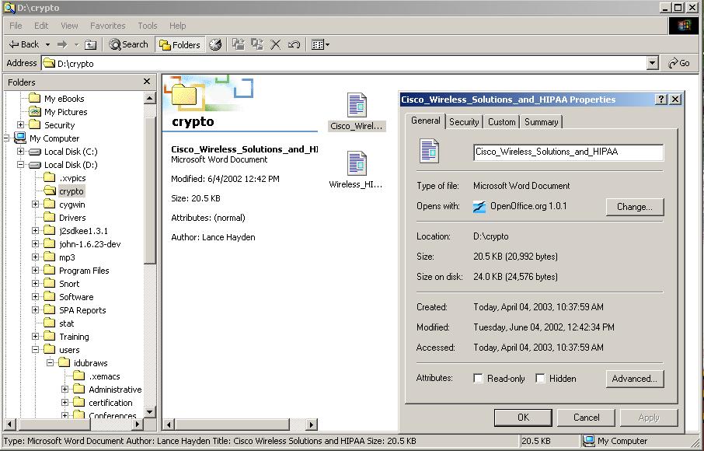
Task: Open the Back button history dropdown arrow
Action: coord(47,44)
